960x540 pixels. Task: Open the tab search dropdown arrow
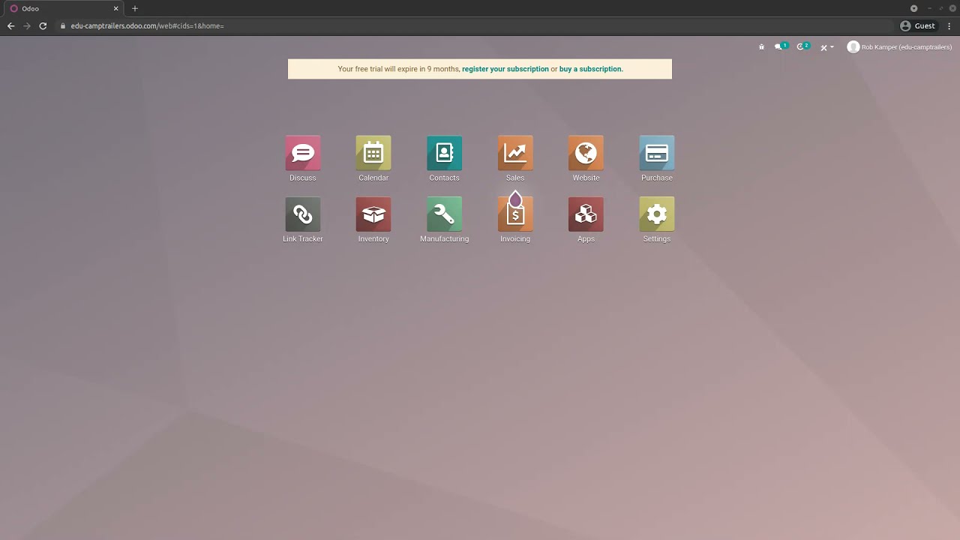click(913, 8)
